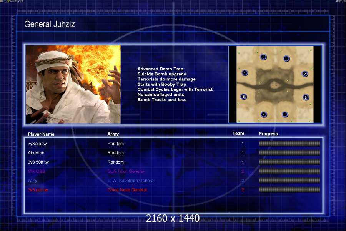346x231 pixels.
Task: Click the General Juhziz title text
Action: pos(50,24)
